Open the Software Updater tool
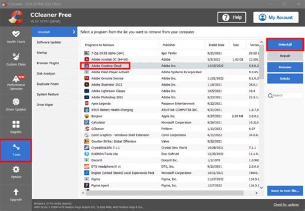Image resolution: width=305 pixels, height=211 pixels. [49, 42]
